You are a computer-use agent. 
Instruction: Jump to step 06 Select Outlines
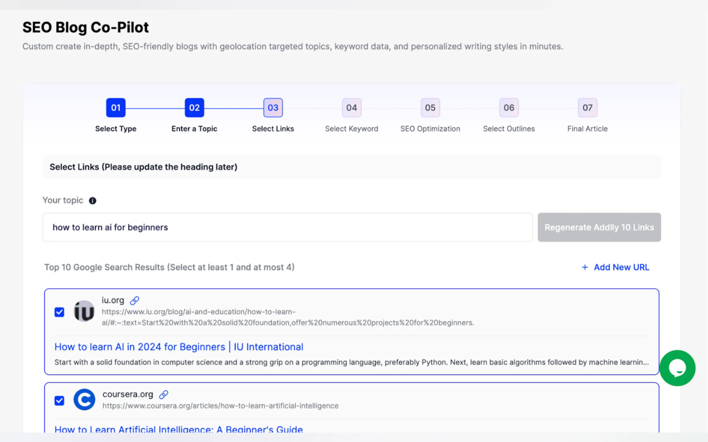[x=509, y=108]
